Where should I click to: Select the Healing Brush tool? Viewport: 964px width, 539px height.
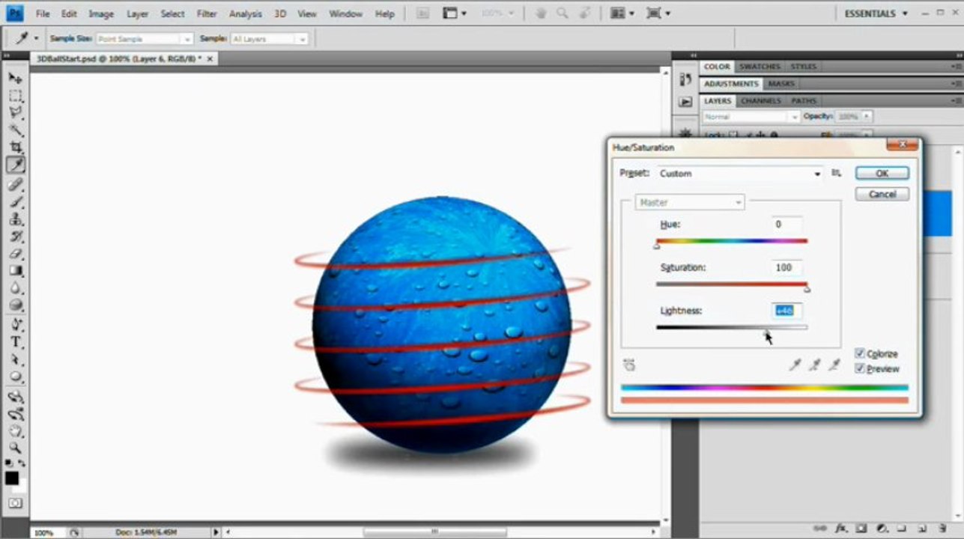tap(15, 184)
